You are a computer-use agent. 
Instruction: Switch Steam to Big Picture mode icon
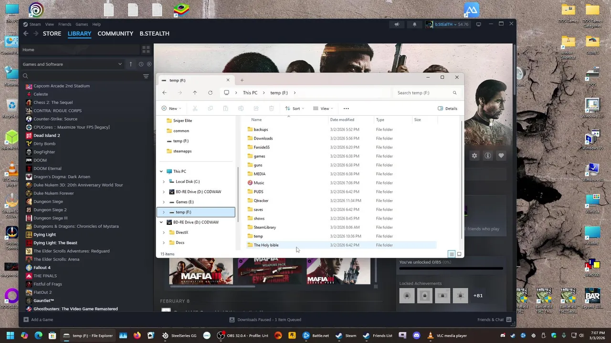coord(479,24)
